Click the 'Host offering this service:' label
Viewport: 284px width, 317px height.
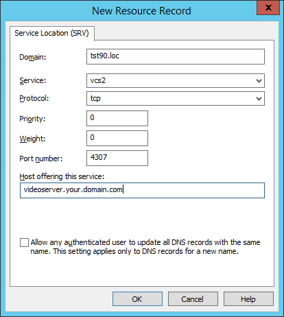pos(62,176)
